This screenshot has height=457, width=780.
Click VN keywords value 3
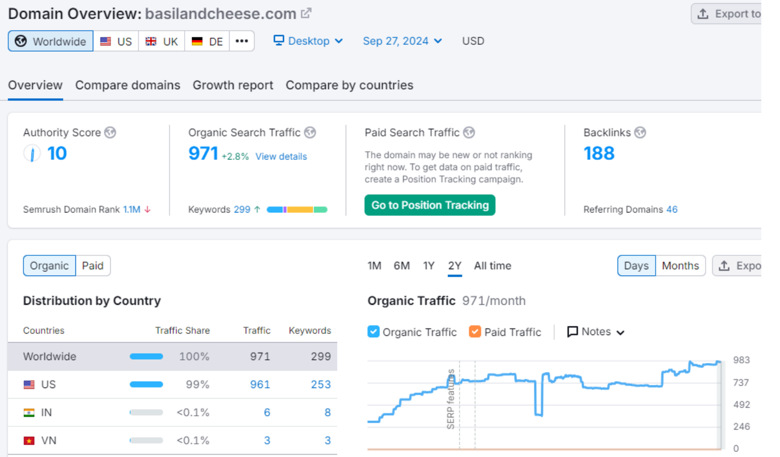coord(328,440)
